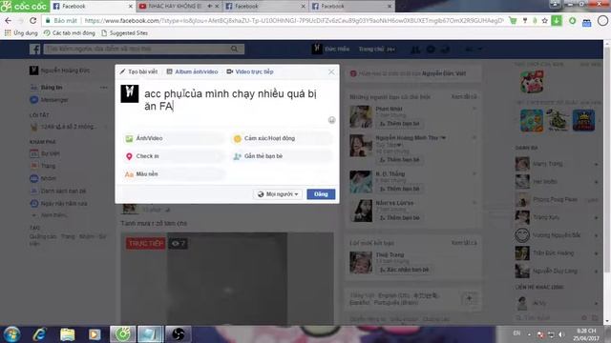Image resolution: width=611 pixels, height=343 pixels.
Task: Launch Internet Explorer from taskbar
Action: pos(40,334)
